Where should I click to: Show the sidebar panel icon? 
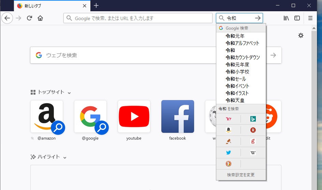(x=297, y=18)
